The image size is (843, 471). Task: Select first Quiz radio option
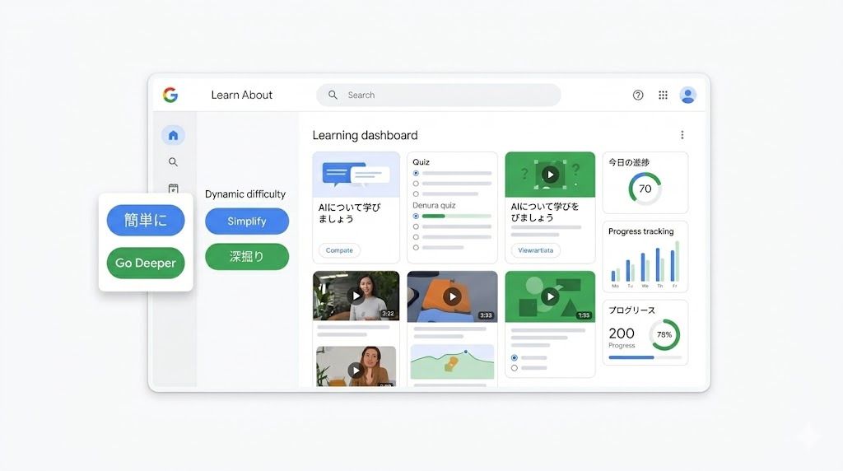click(x=416, y=173)
